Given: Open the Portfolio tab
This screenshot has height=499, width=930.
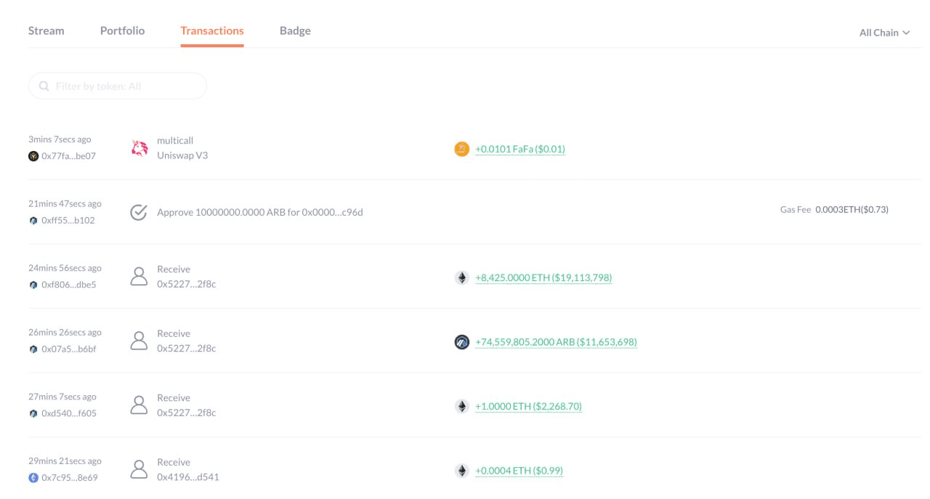Looking at the screenshot, I should (122, 31).
